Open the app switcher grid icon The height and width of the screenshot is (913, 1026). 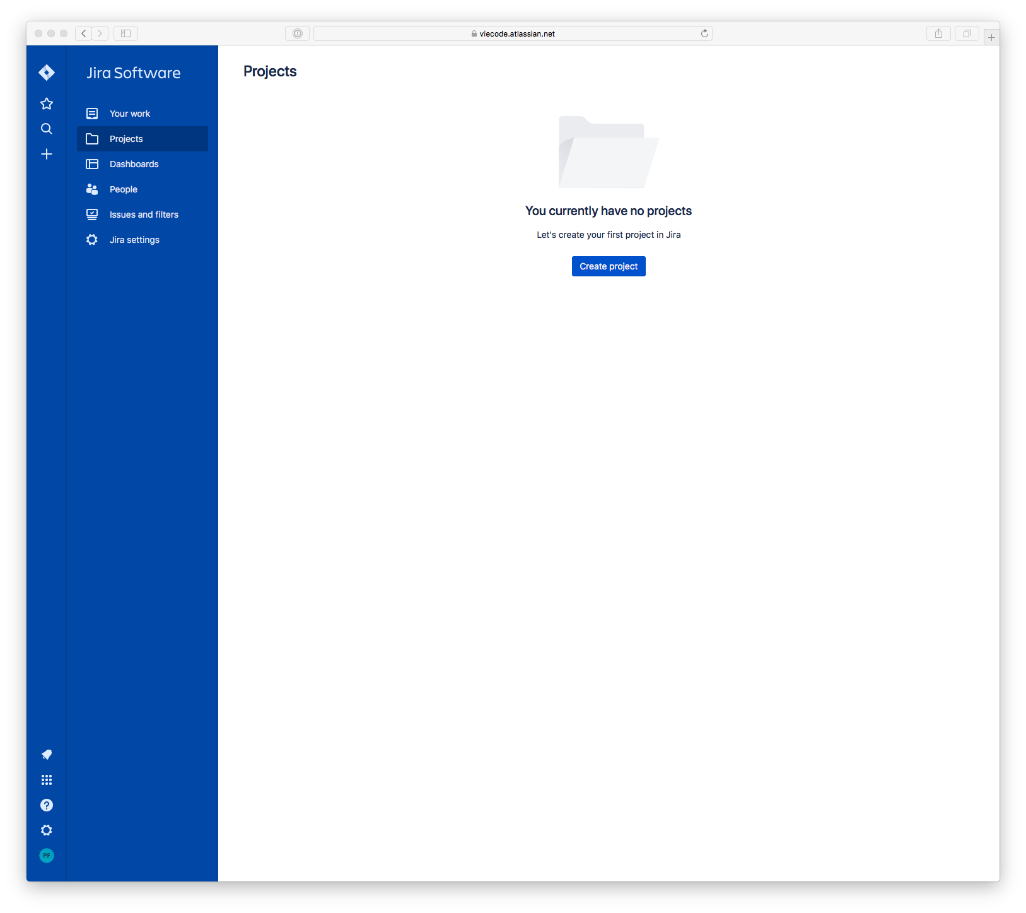[47, 780]
